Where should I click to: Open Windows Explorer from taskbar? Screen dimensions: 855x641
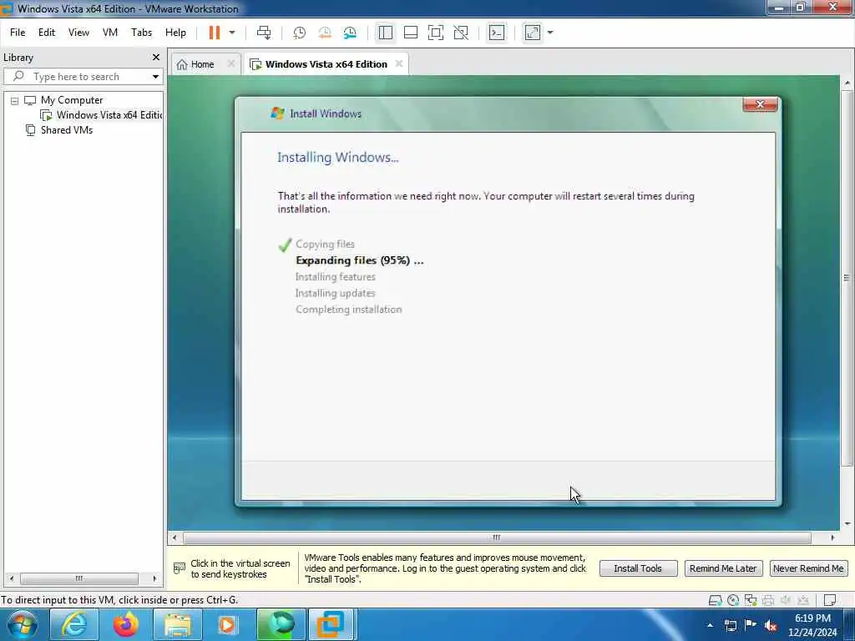[x=178, y=624]
